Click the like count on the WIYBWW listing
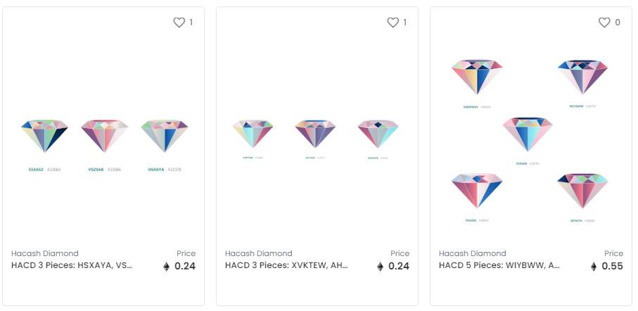This screenshot has width=638, height=311. pyautogui.click(x=618, y=23)
